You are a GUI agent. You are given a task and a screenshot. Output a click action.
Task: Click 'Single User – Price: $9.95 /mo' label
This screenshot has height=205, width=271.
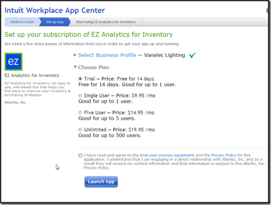[x=119, y=96]
